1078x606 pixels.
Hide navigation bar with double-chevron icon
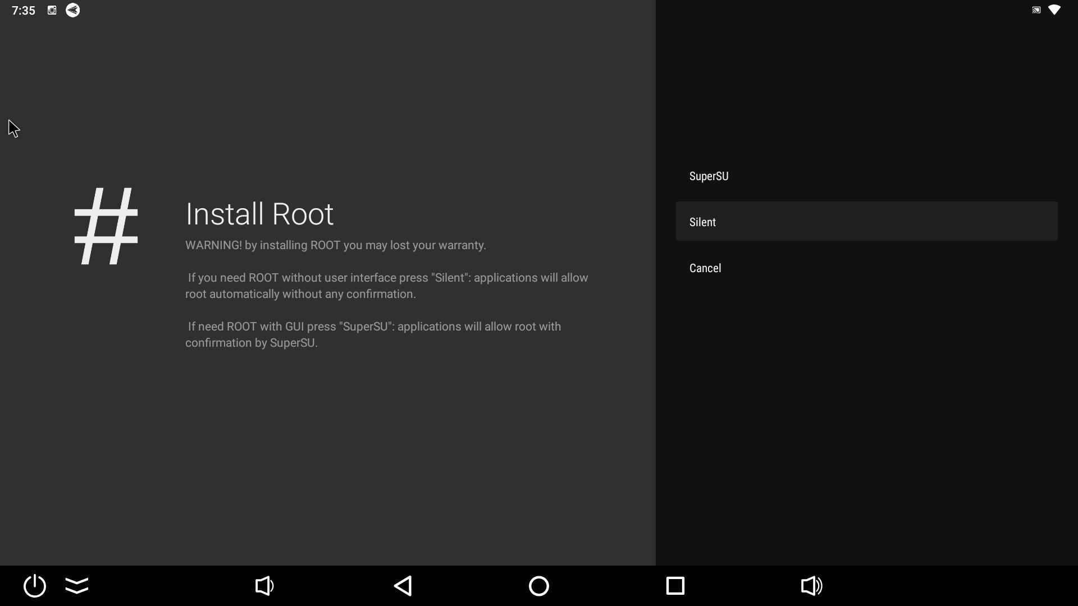click(77, 586)
